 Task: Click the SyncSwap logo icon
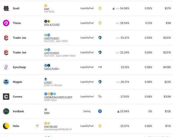(6, 67)
